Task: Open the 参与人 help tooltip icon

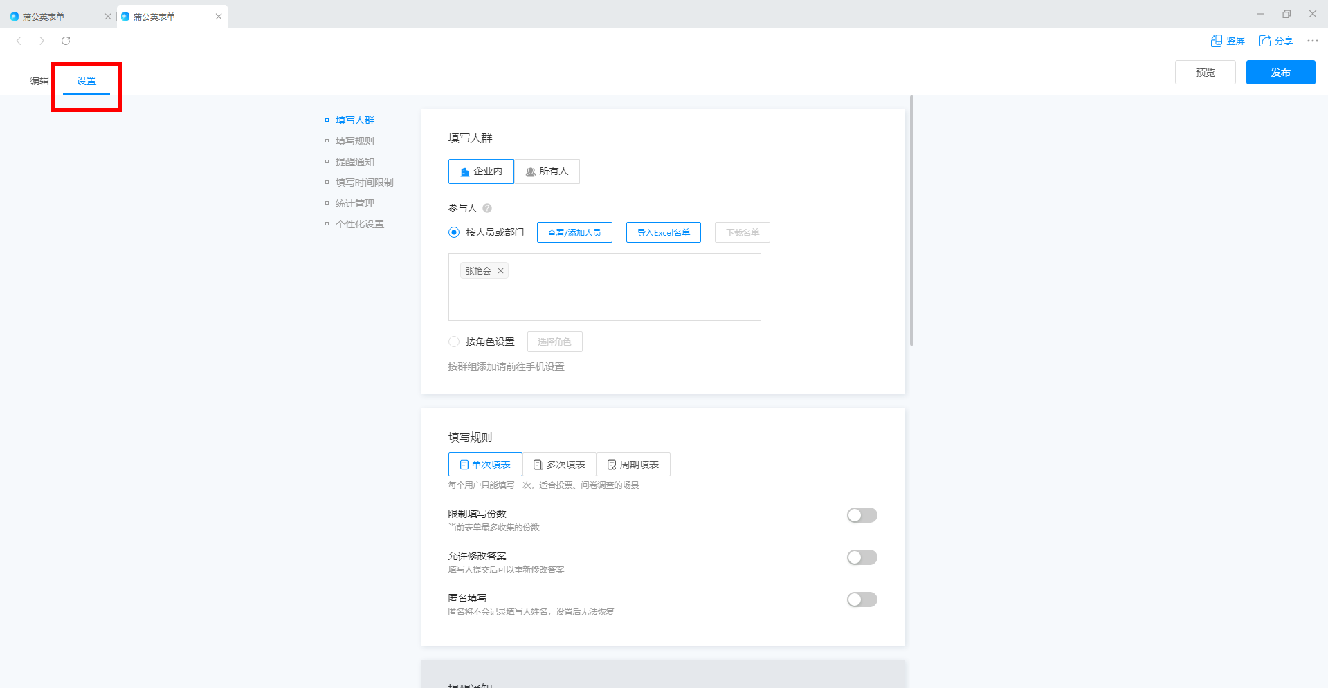Action: [x=487, y=207]
